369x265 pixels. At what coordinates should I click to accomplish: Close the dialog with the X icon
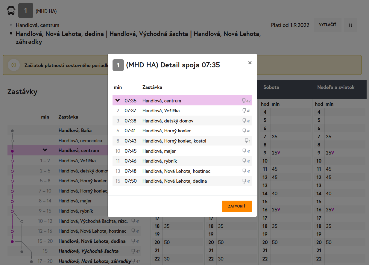250,63
